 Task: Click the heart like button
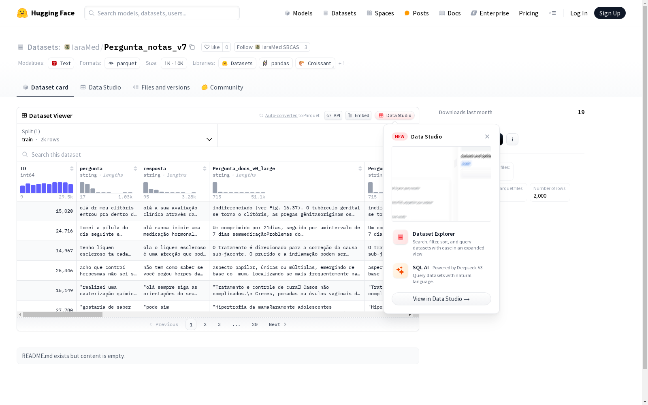coord(212,47)
